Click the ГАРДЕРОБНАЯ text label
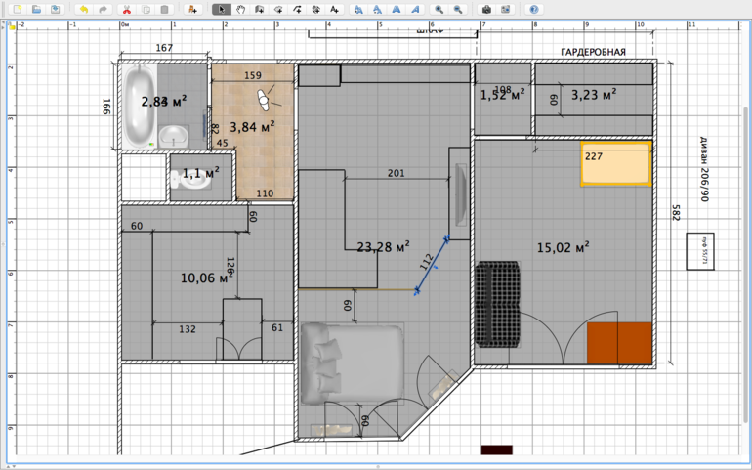 click(592, 52)
